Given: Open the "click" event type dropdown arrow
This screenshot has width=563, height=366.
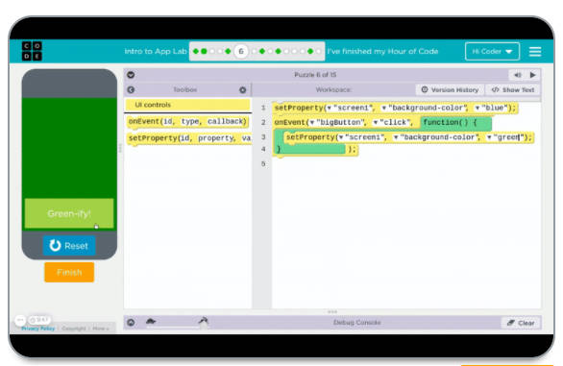Looking at the screenshot, I should pos(376,122).
